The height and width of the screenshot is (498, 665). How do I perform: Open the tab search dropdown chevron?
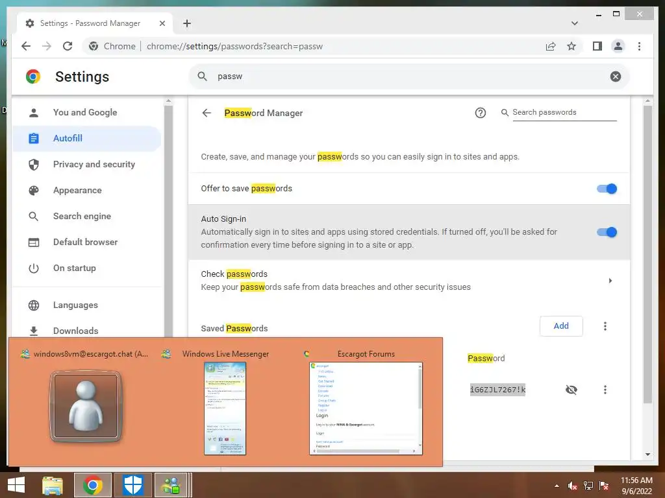click(x=574, y=23)
